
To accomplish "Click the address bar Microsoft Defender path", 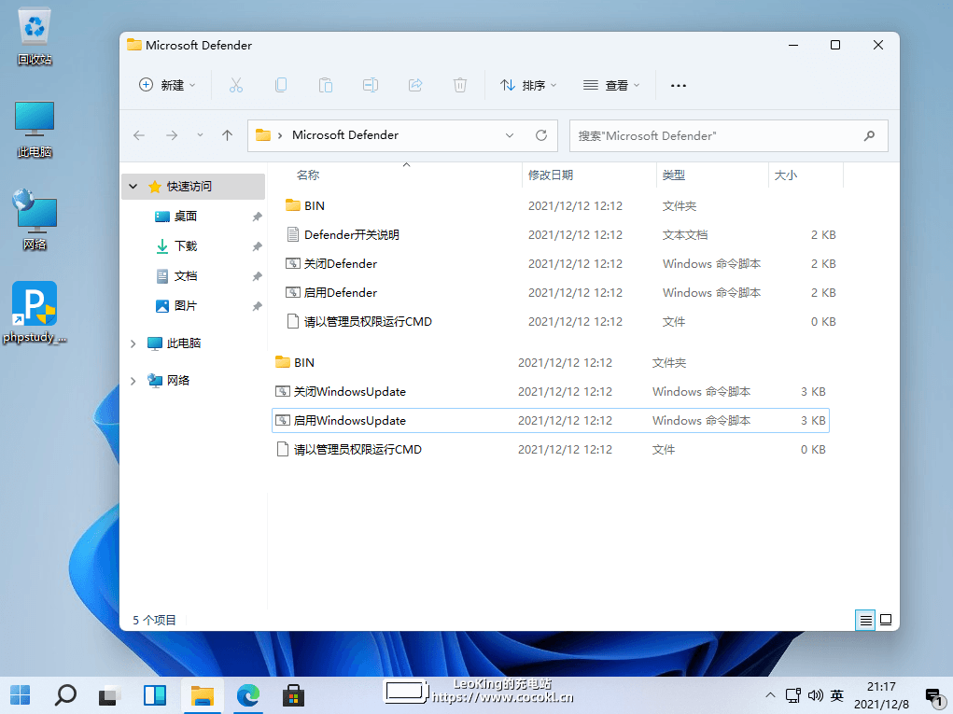I will [x=345, y=135].
